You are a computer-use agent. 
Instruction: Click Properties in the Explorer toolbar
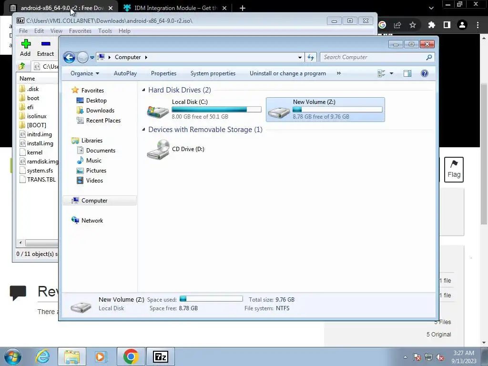[164, 73]
